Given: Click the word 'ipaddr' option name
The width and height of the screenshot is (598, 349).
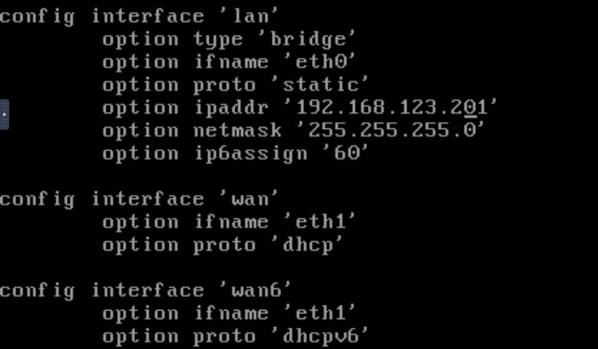Looking at the screenshot, I should coord(231,108).
